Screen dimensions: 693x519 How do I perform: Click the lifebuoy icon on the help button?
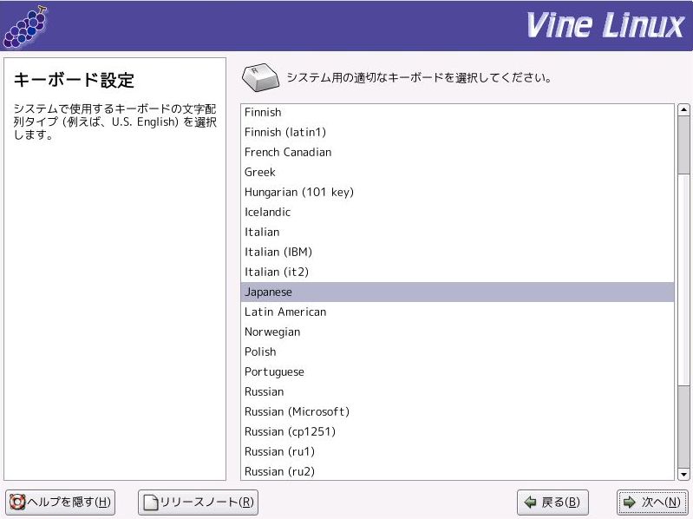(17, 503)
